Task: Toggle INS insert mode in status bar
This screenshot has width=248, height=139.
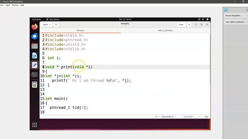Action: coord(206,117)
